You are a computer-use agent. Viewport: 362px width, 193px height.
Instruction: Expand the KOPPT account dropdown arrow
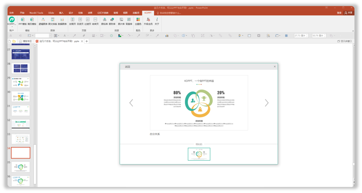click(x=12, y=27)
